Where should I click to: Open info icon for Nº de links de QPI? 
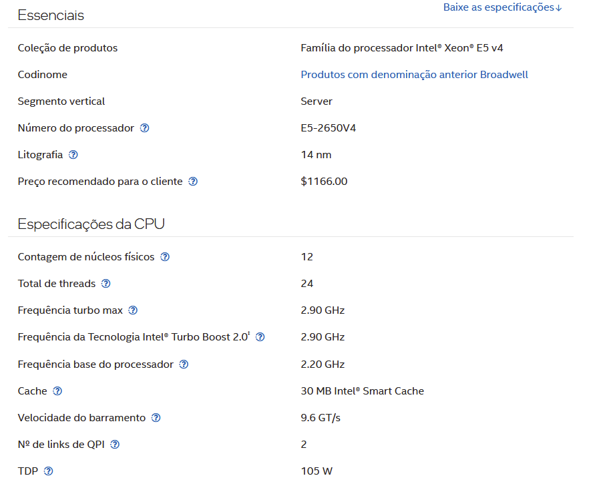pyautogui.click(x=115, y=445)
